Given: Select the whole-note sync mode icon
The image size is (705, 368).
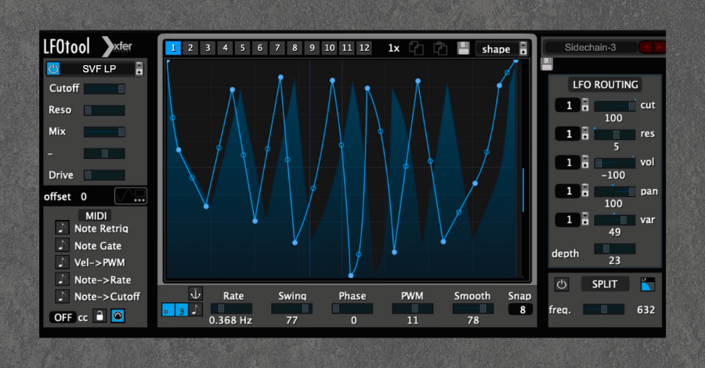Looking at the screenshot, I should pos(168,309).
